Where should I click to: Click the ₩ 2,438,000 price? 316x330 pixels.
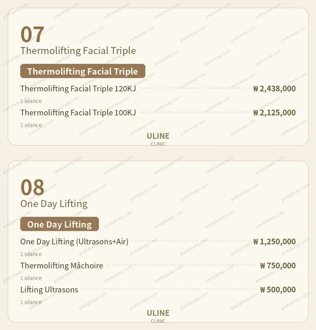(x=274, y=89)
